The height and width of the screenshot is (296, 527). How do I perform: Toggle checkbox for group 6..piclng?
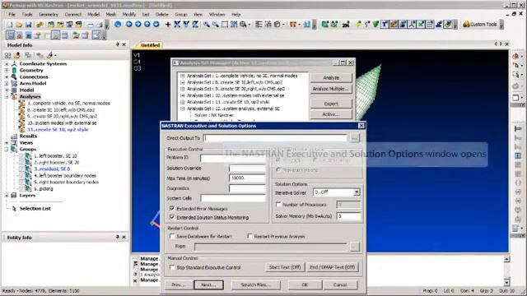point(21,188)
